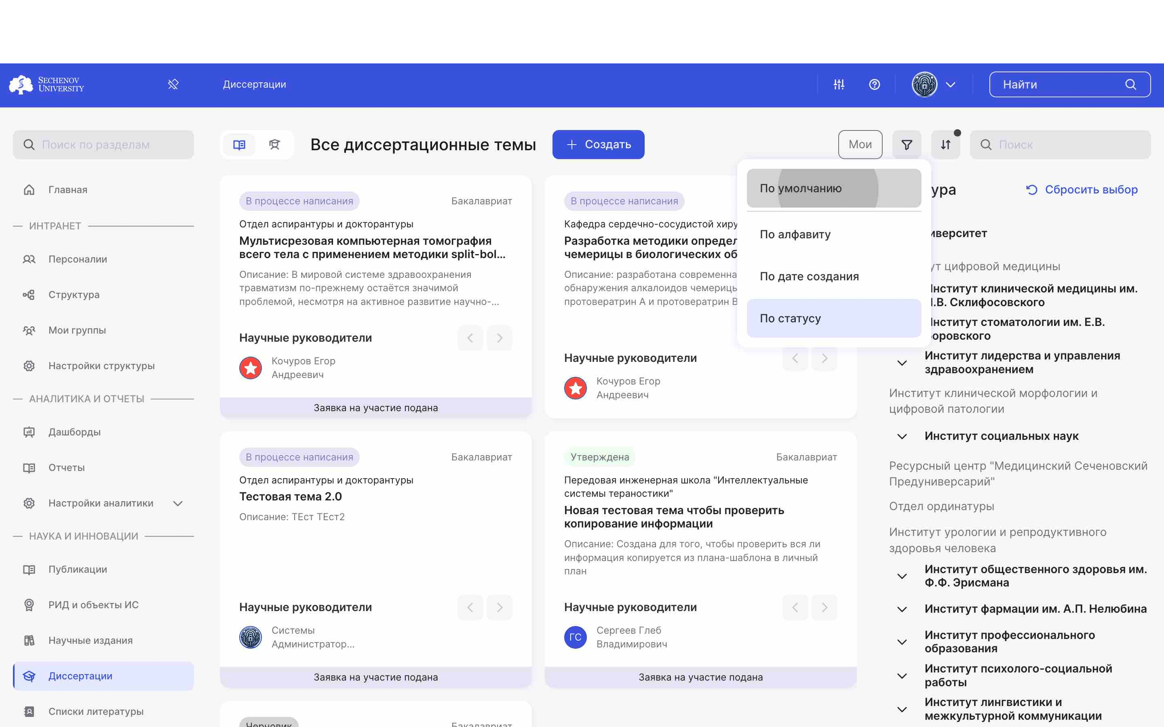The height and width of the screenshot is (727, 1164).
Task: Click the sort arrows icon button
Action: click(946, 145)
